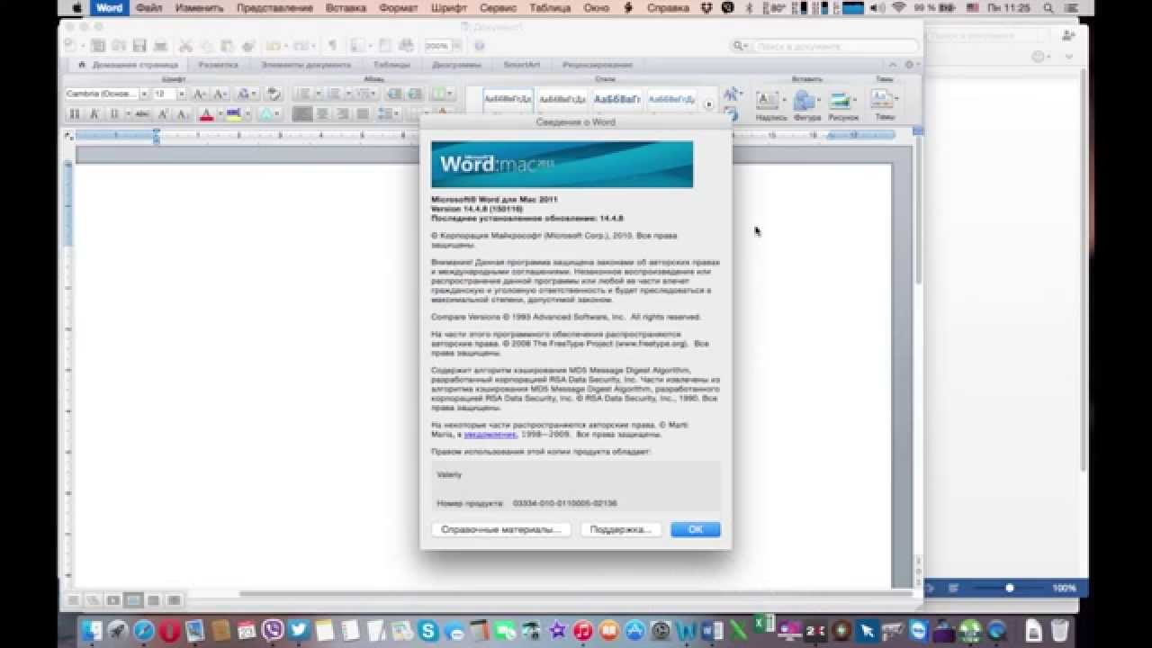
Task: Expand the styles gallery arrow
Action: coord(708,104)
